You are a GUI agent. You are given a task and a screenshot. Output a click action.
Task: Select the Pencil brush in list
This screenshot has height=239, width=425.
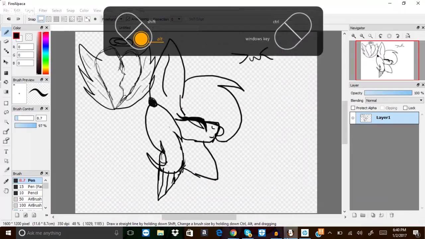coord(33,193)
